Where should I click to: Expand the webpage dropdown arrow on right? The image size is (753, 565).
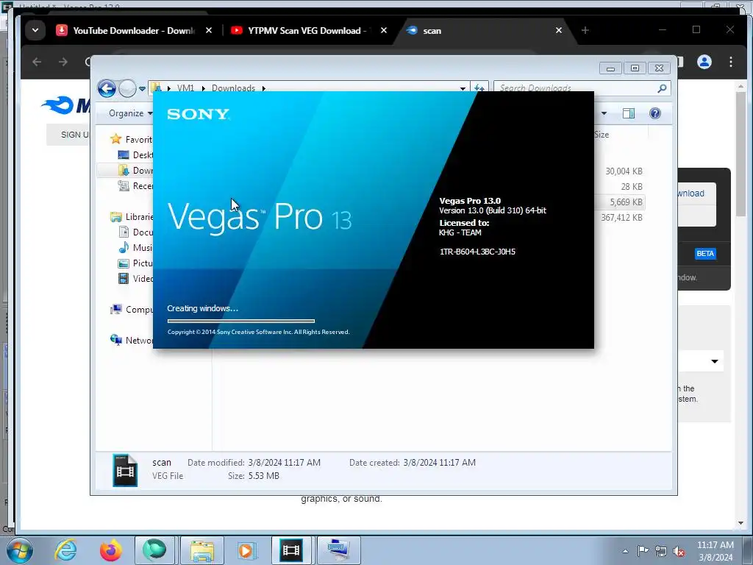715,361
